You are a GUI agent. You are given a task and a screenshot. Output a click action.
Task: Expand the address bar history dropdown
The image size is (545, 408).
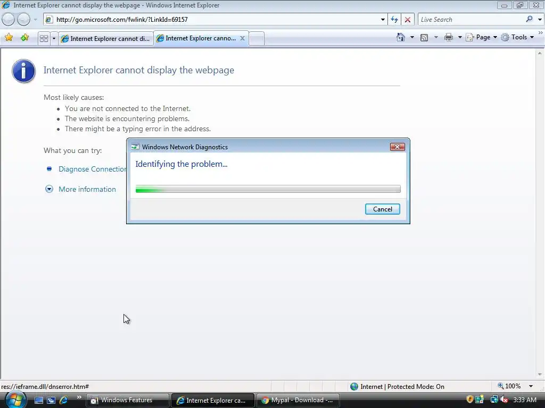(x=383, y=20)
